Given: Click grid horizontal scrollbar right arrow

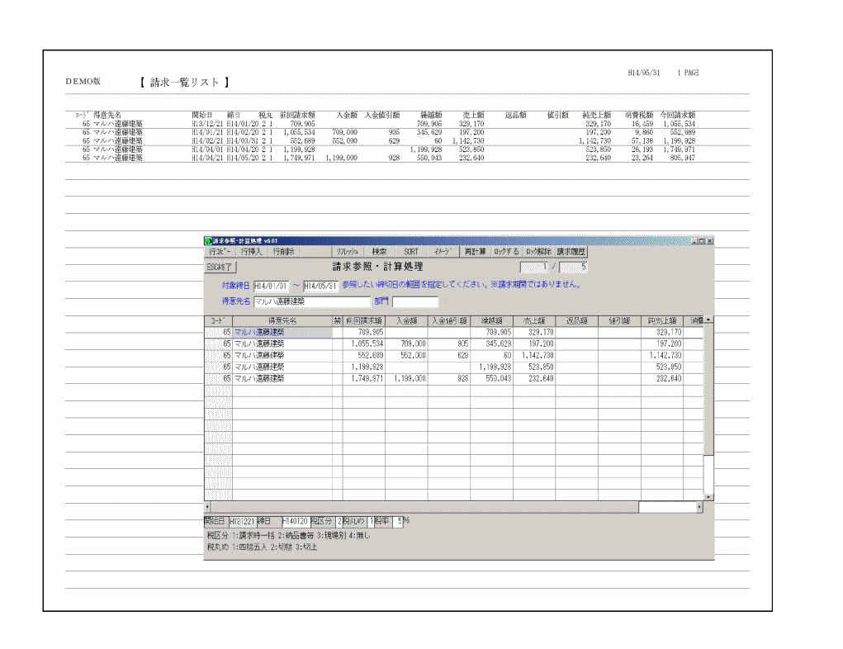Looking at the screenshot, I should click(699, 507).
